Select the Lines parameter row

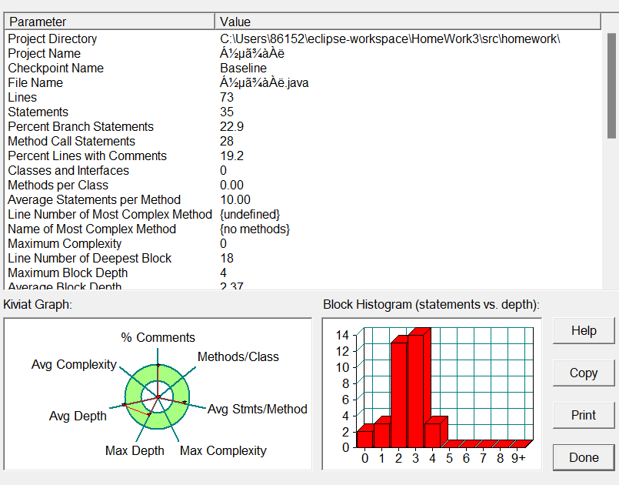(22, 97)
